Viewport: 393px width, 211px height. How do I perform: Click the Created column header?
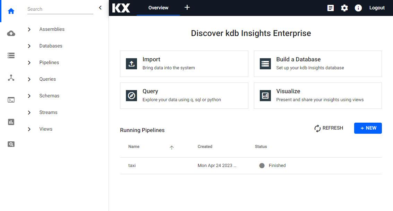(205, 147)
